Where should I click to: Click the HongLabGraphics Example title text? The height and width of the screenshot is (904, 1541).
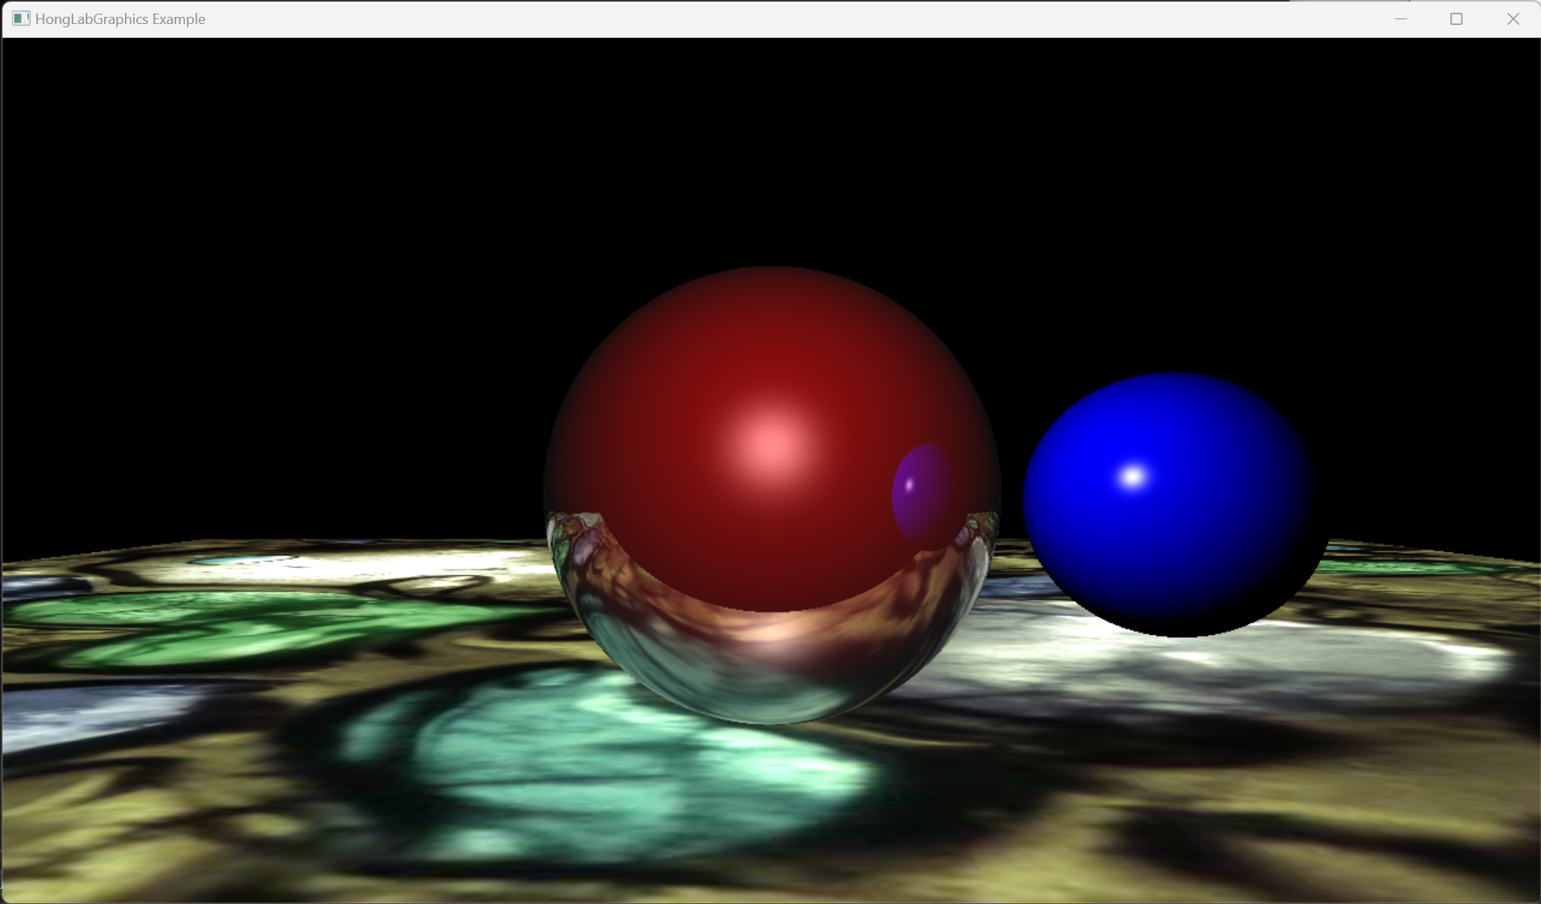point(120,18)
